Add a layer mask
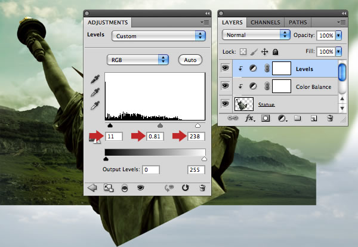Image resolution: width=358 pixels, height=247 pixels. pos(266,118)
